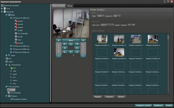Viewport: 174px width, 108px height.
Task: Select the LOL user
Action: coord(14,77)
